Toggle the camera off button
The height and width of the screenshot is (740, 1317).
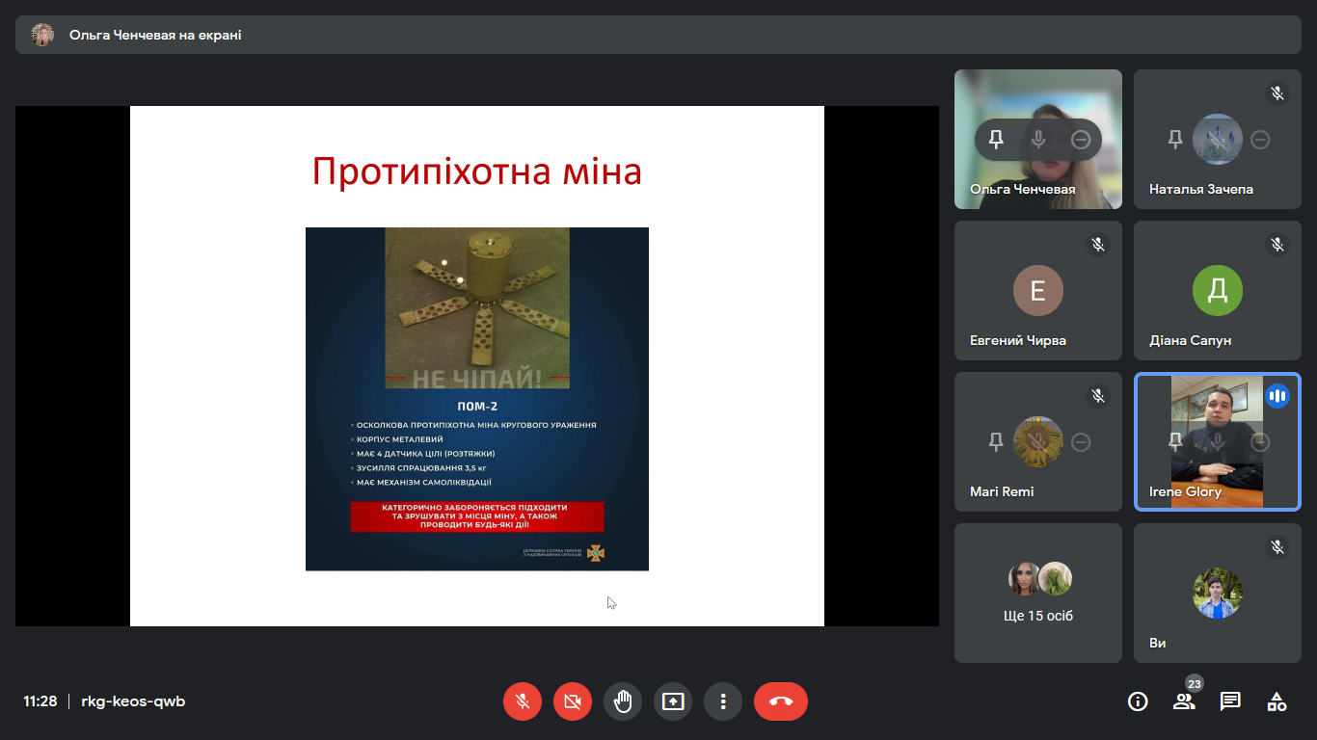pyautogui.click(x=573, y=701)
